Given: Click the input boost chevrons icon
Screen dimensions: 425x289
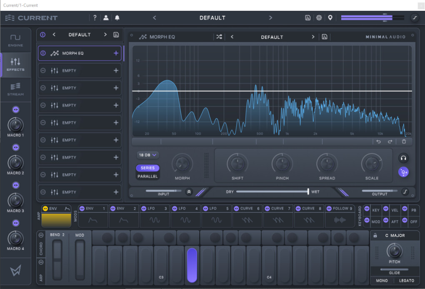Looking at the screenshot, I should 189,192.
